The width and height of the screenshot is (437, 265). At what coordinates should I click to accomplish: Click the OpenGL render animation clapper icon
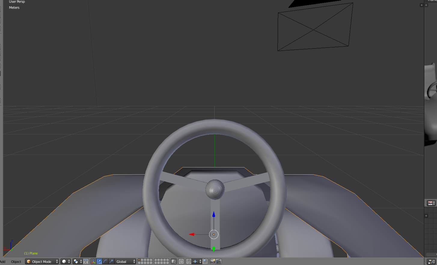point(218,262)
